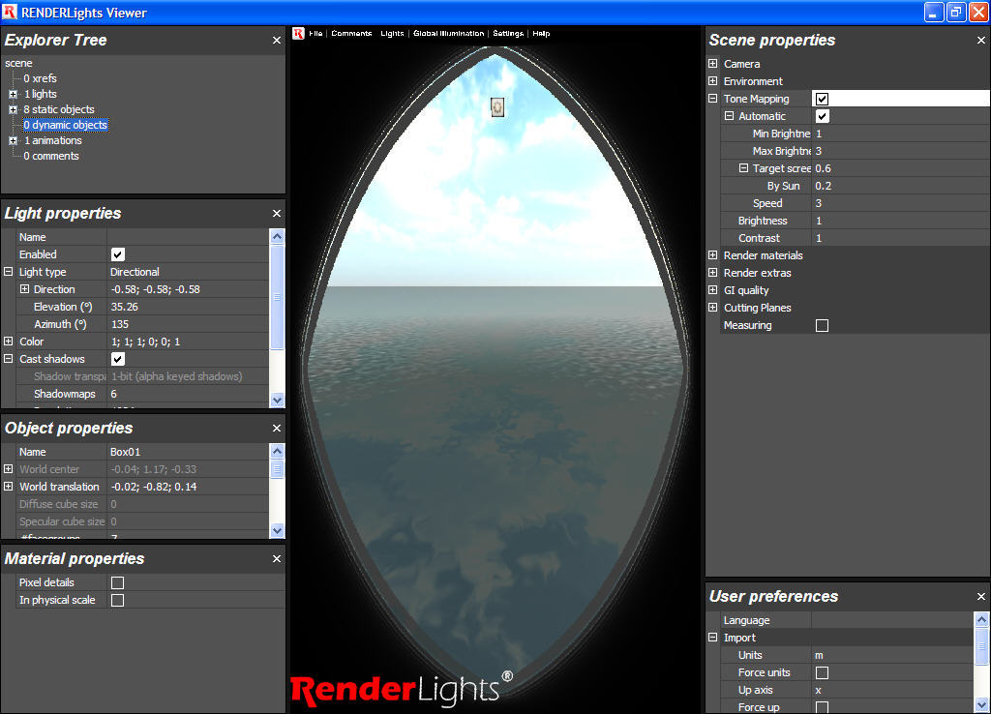The height and width of the screenshot is (714, 991).
Task: Close the Object properties panel
Action: [x=276, y=429]
